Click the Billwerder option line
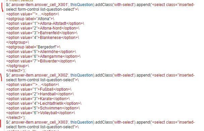204x131 pixels. click(41, 61)
